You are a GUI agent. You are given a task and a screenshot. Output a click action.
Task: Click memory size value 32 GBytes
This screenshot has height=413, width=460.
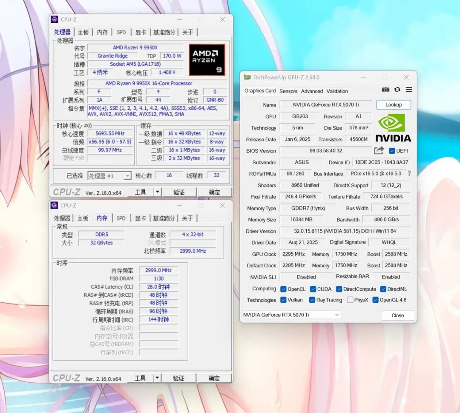(x=101, y=243)
